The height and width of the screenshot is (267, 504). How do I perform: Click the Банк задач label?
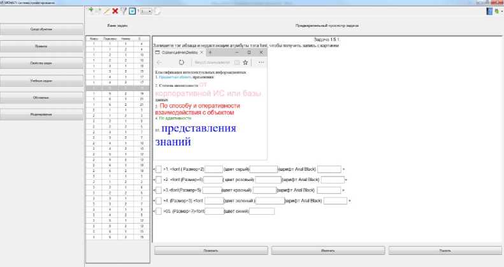pyautogui.click(x=117, y=25)
